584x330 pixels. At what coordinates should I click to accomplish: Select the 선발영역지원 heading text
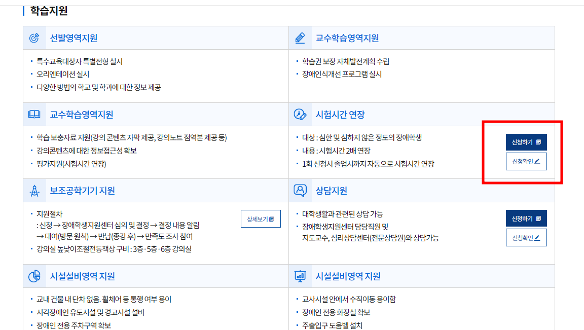pyautogui.click(x=74, y=38)
